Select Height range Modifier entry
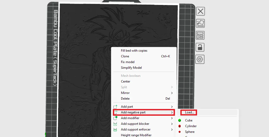The width and height of the screenshot is (269, 137). (x=136, y=135)
